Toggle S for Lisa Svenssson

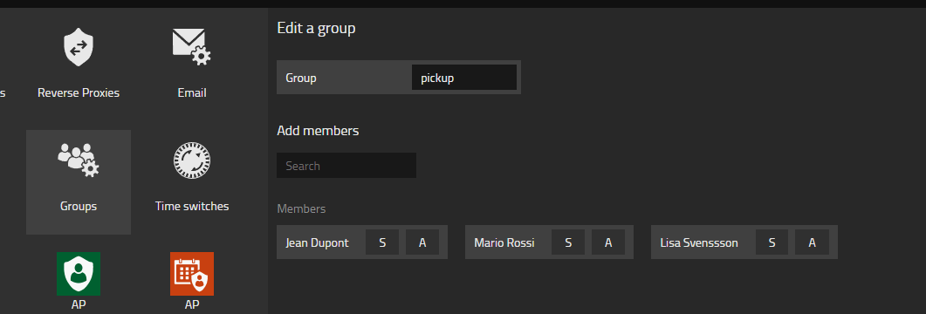pyautogui.click(x=772, y=242)
